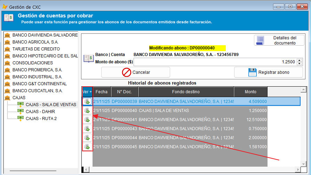
Task: Select CONSOLIDACIONES tree item
Action: click(x=33, y=63)
